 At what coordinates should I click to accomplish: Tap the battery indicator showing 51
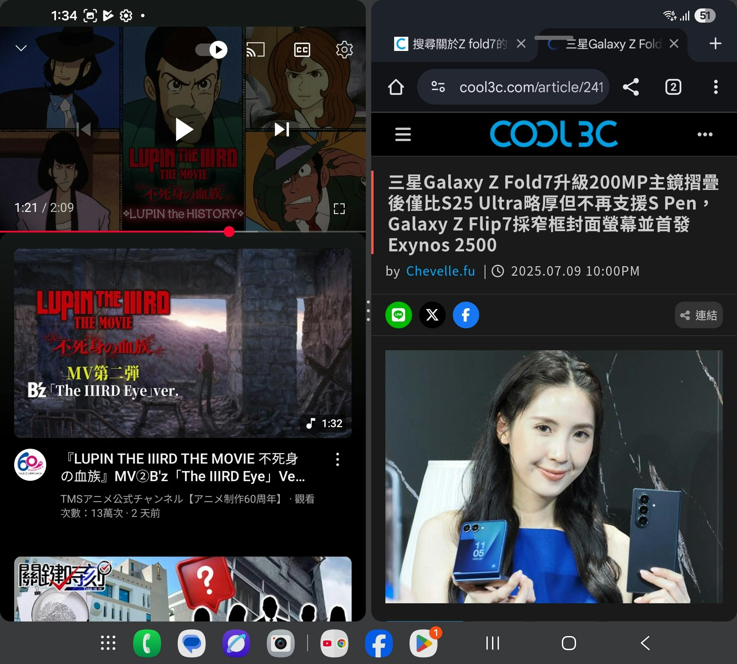(x=705, y=15)
